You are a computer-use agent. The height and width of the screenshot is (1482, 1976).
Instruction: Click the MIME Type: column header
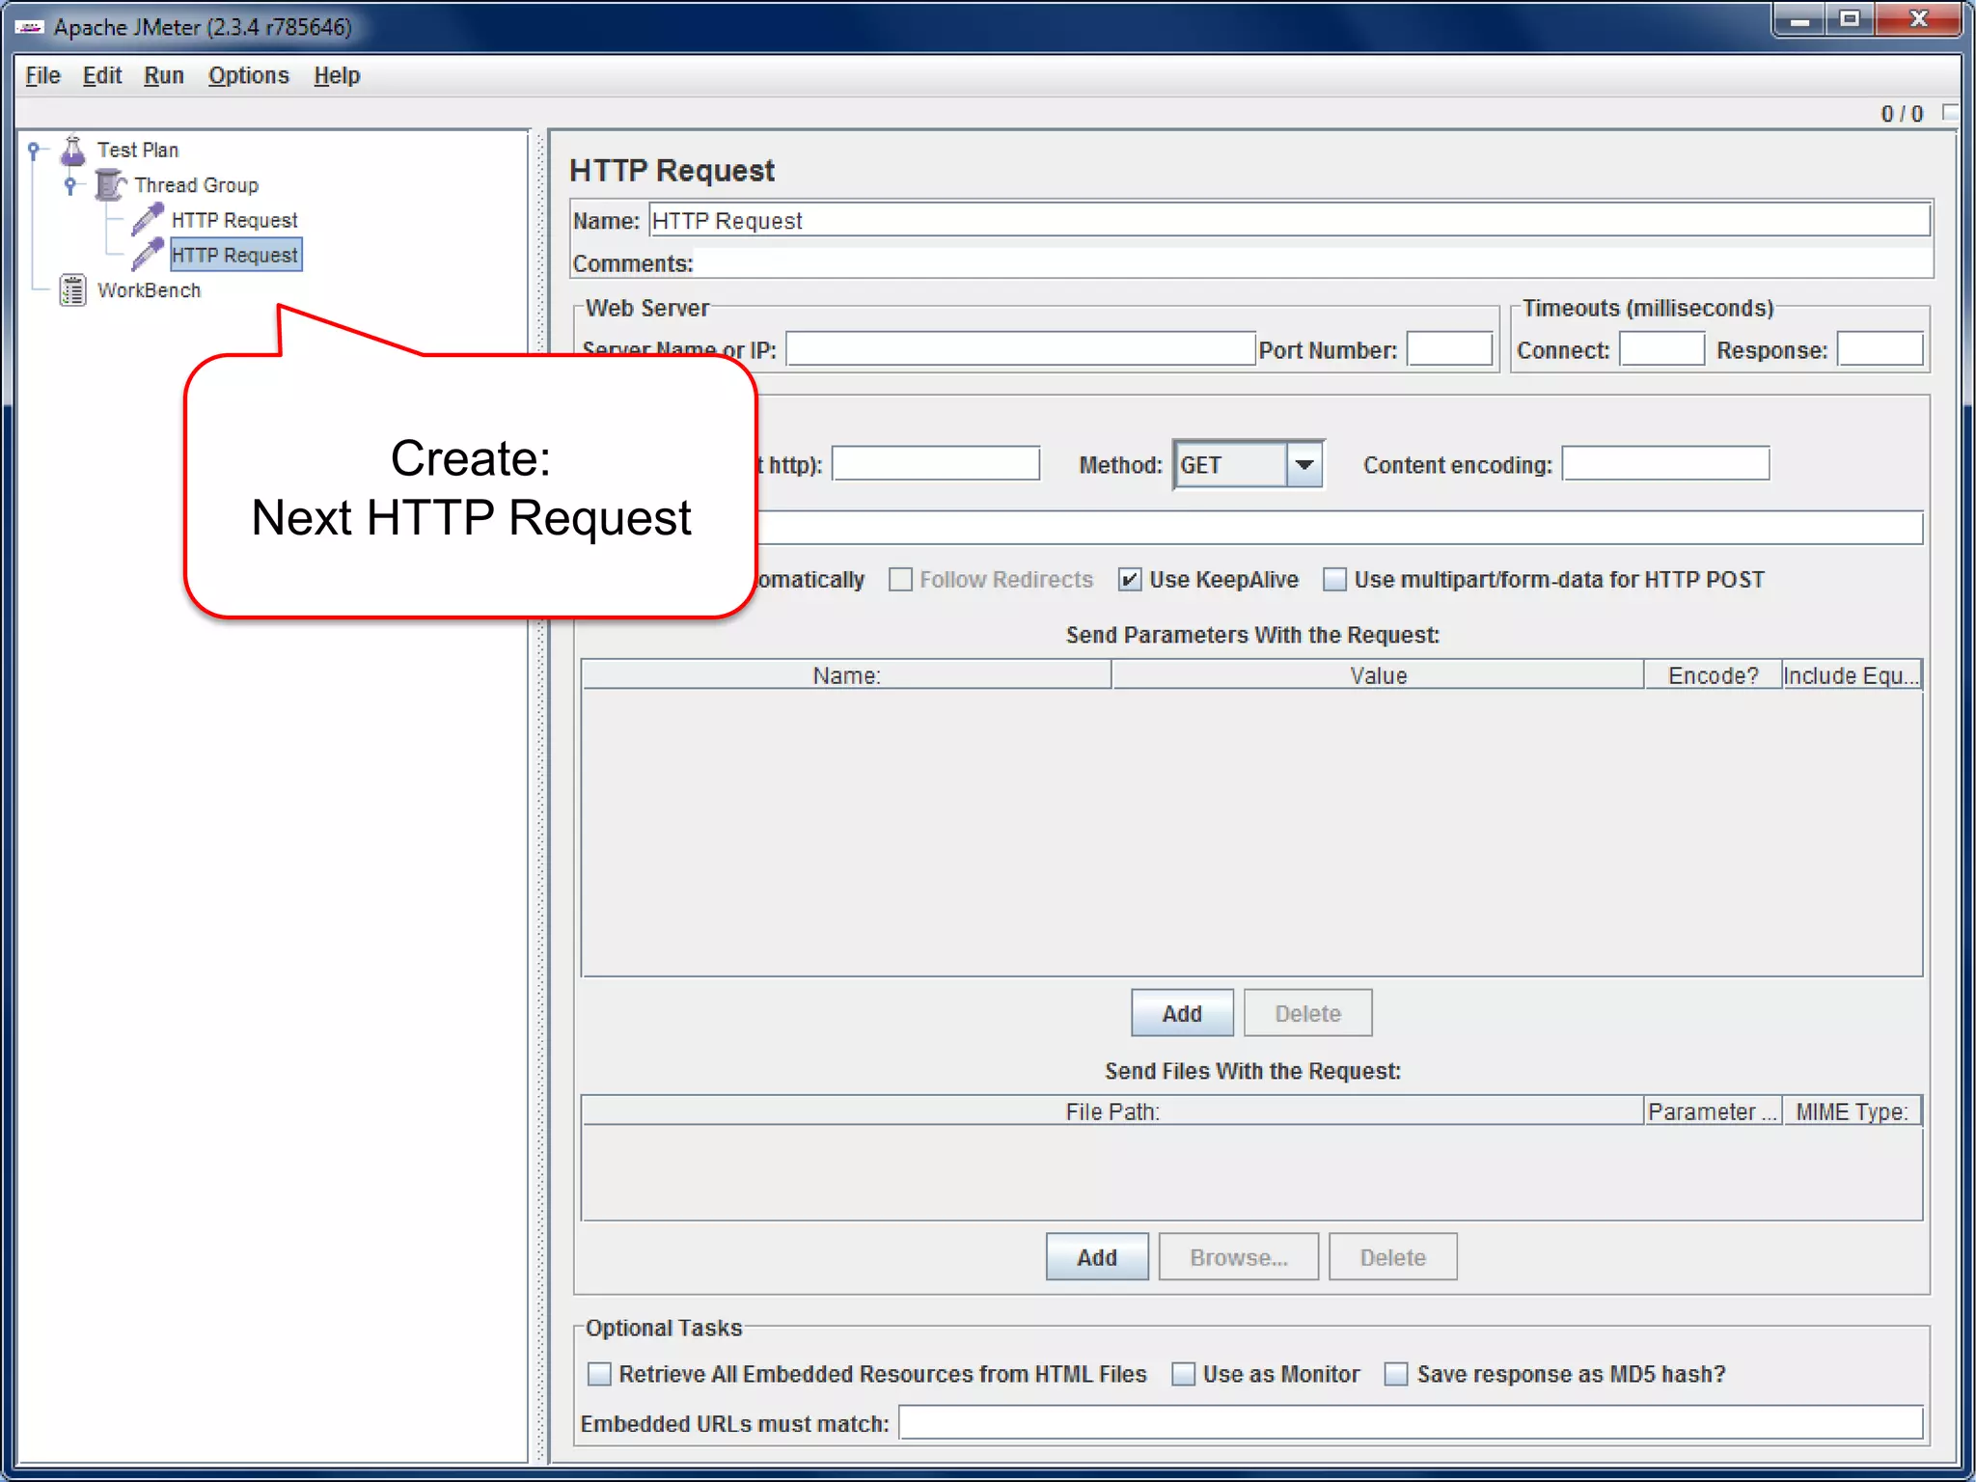coord(1852,1111)
